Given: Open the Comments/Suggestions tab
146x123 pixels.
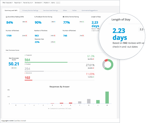Looking at the screenshot, I should (x=89, y=10).
